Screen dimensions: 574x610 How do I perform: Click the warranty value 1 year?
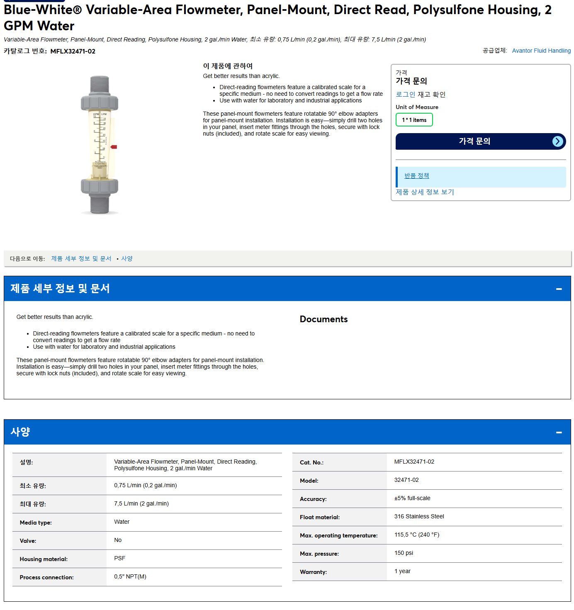pyautogui.click(x=402, y=571)
